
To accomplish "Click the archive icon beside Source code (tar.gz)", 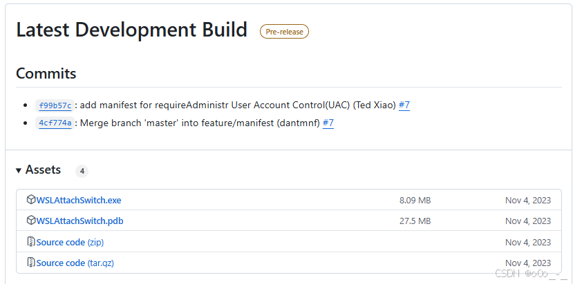I will (31, 263).
